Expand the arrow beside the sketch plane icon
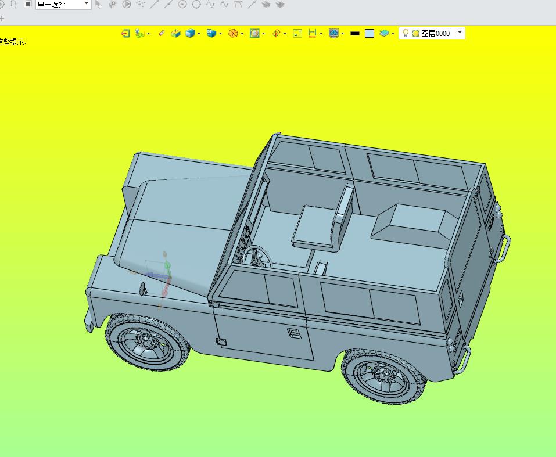This screenshot has height=457, width=556. tap(148, 34)
